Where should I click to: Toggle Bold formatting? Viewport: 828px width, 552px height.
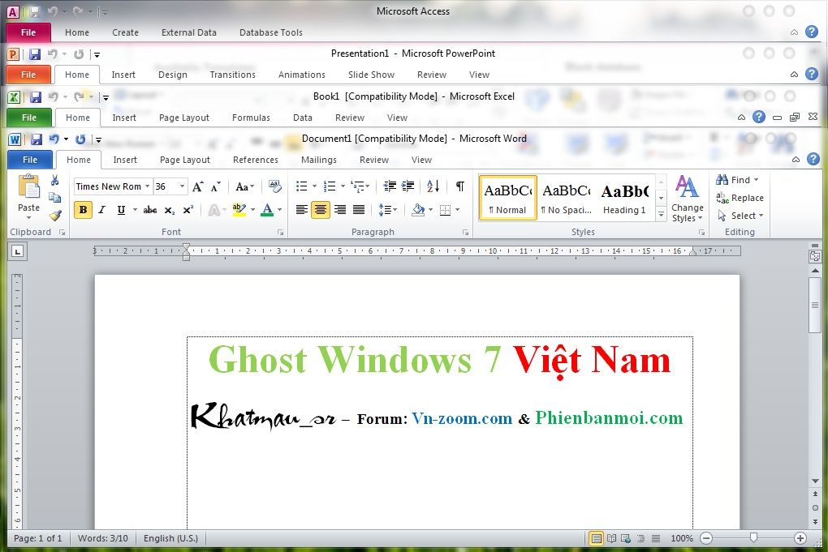point(83,210)
